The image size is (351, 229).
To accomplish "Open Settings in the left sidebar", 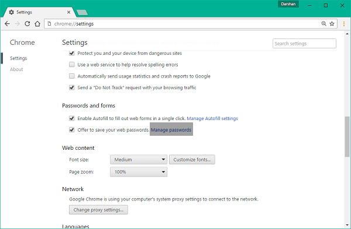I will tap(18, 58).
